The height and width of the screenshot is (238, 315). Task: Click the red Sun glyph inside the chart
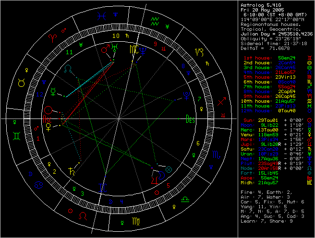(x=48, y=110)
